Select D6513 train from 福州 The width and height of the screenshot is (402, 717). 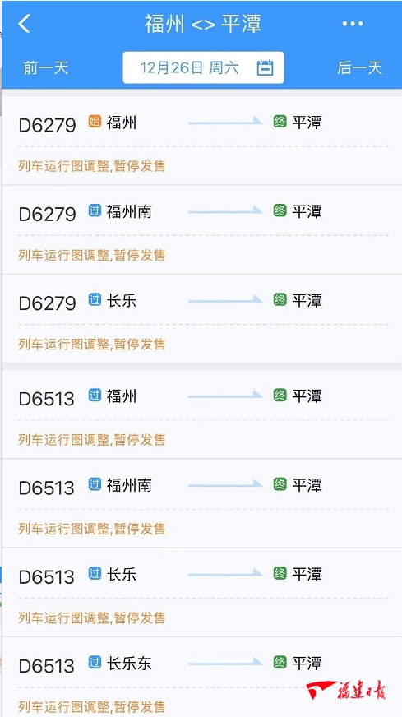(201, 414)
